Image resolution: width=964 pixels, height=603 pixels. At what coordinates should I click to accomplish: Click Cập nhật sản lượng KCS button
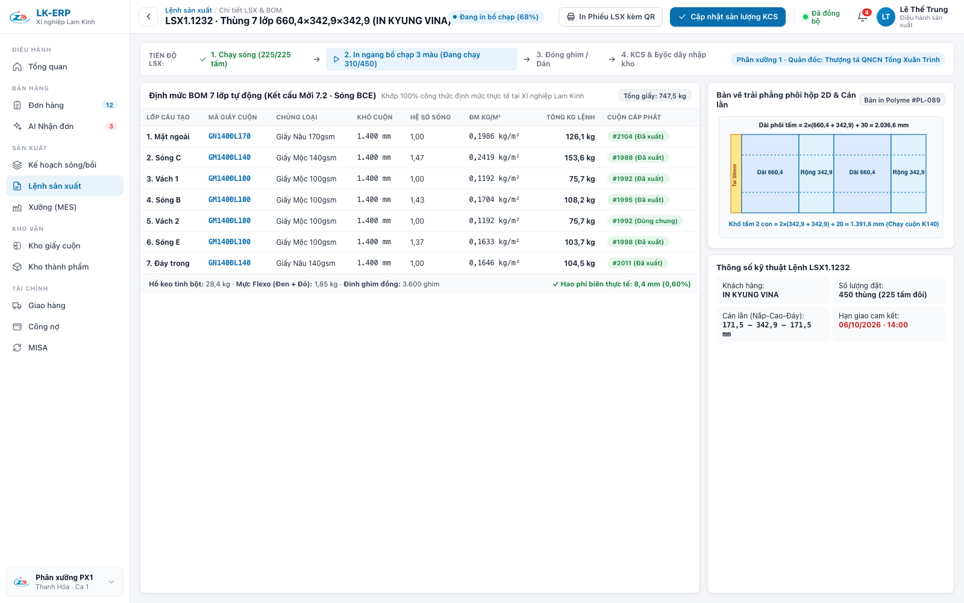point(728,17)
